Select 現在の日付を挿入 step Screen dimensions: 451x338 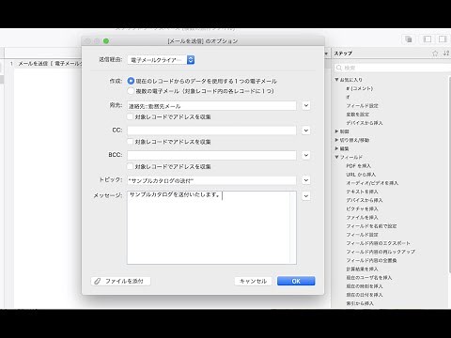(x=365, y=295)
